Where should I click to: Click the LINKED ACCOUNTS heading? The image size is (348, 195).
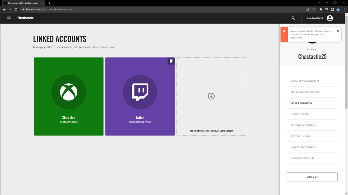coord(60,39)
